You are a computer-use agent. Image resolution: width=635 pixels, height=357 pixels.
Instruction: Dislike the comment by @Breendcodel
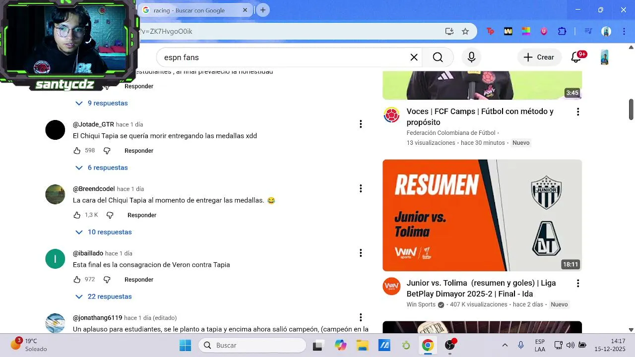110,215
